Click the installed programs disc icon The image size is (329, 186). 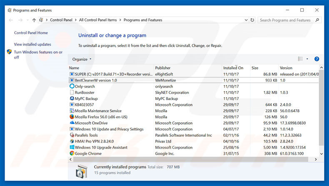(81, 171)
